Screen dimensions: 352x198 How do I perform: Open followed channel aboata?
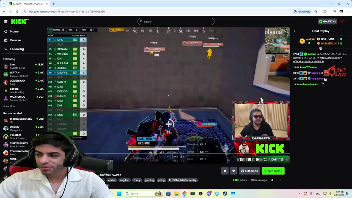point(23,90)
